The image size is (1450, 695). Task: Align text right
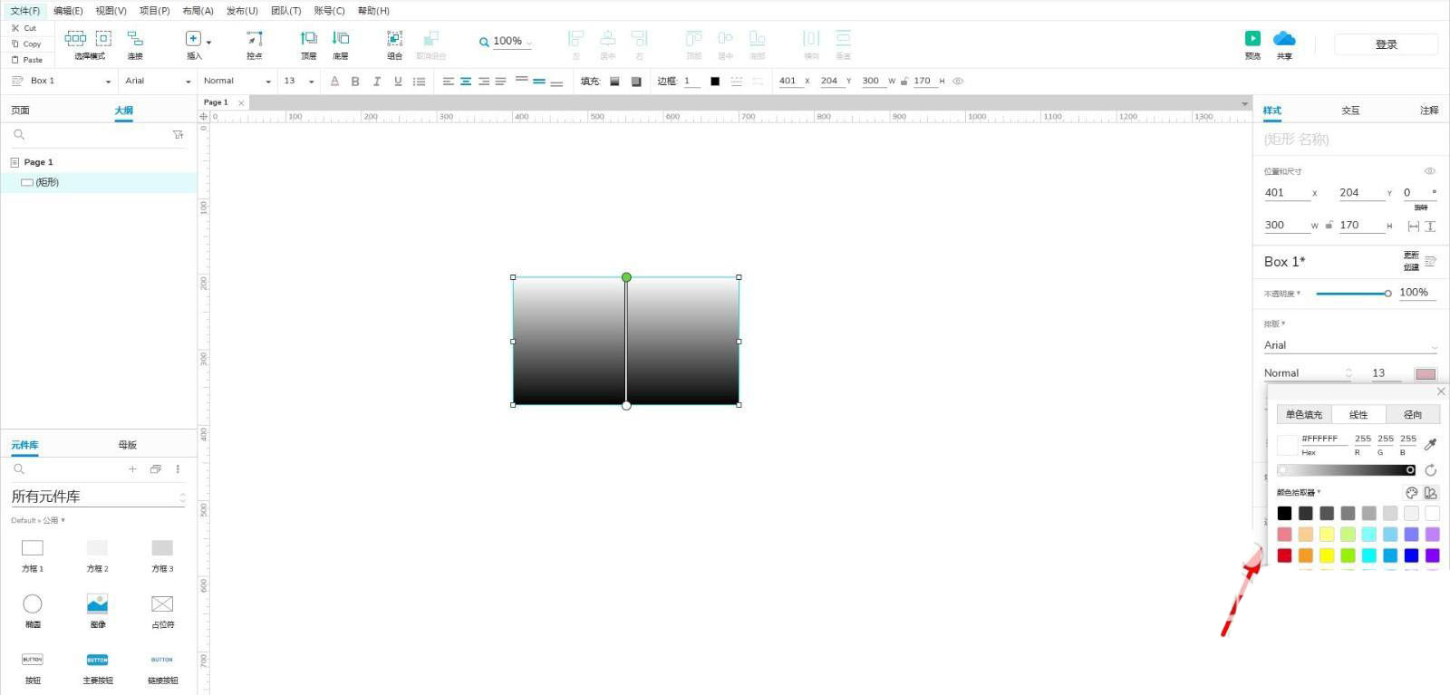click(483, 82)
